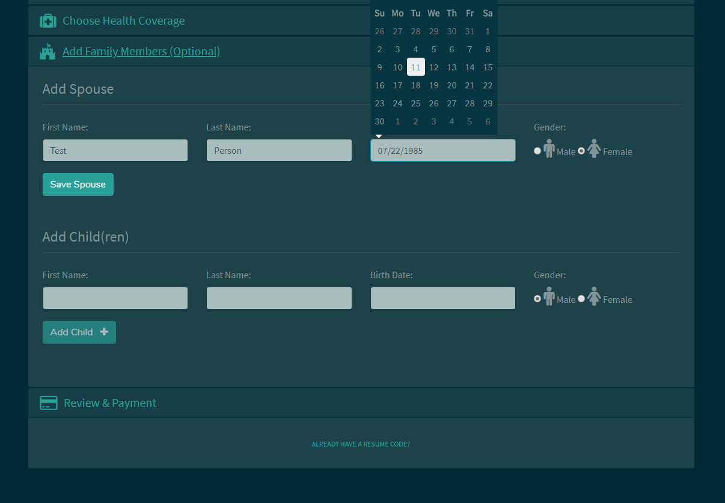
Task: Select Male radio button for spouse gender
Action: pyautogui.click(x=537, y=151)
